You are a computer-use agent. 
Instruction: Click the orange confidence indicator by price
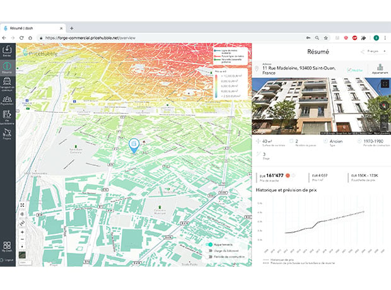pos(288,175)
